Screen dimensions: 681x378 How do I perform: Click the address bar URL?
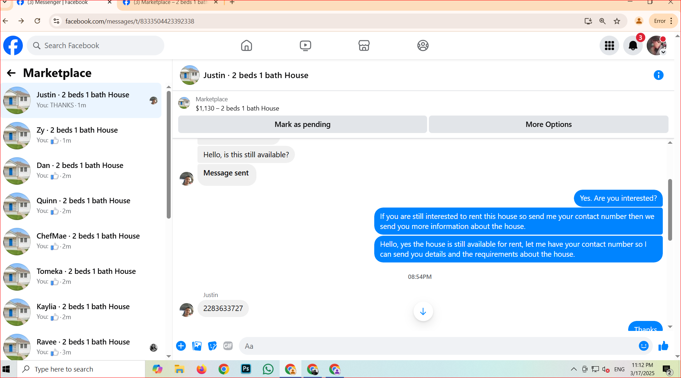pos(130,21)
